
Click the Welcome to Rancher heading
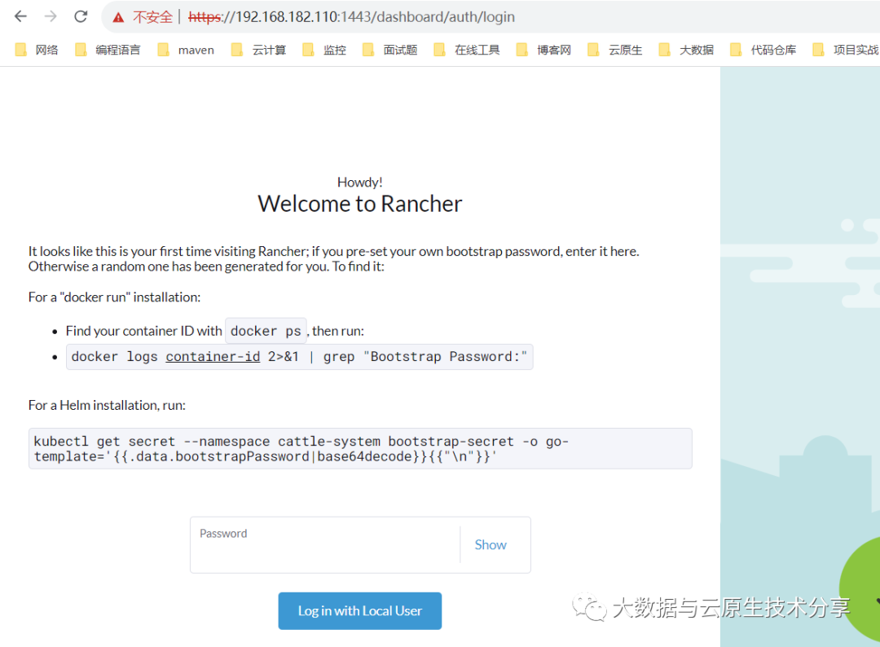pos(360,204)
